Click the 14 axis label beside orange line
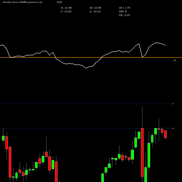The height and width of the screenshot is (182, 182). click(x=175, y=60)
